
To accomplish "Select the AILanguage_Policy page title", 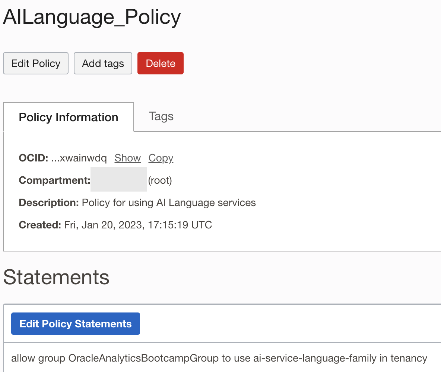I will click(x=92, y=17).
